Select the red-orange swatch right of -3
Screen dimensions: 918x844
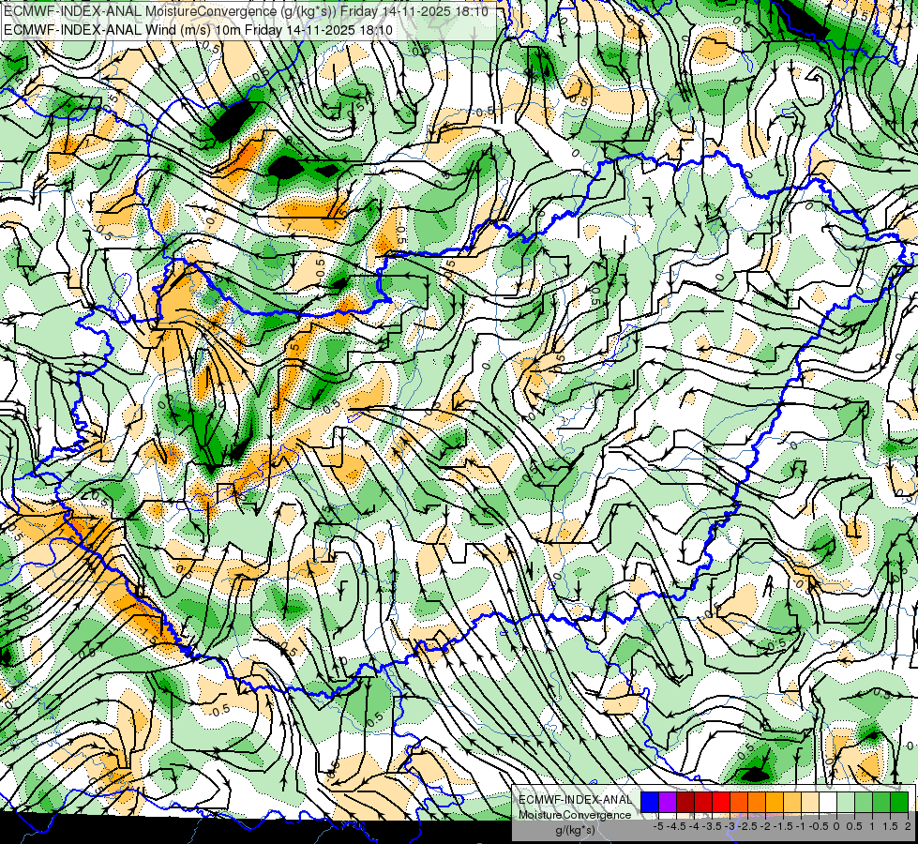[739, 802]
